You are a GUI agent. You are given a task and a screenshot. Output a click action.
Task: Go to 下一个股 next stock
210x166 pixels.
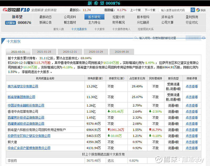point(150,10)
